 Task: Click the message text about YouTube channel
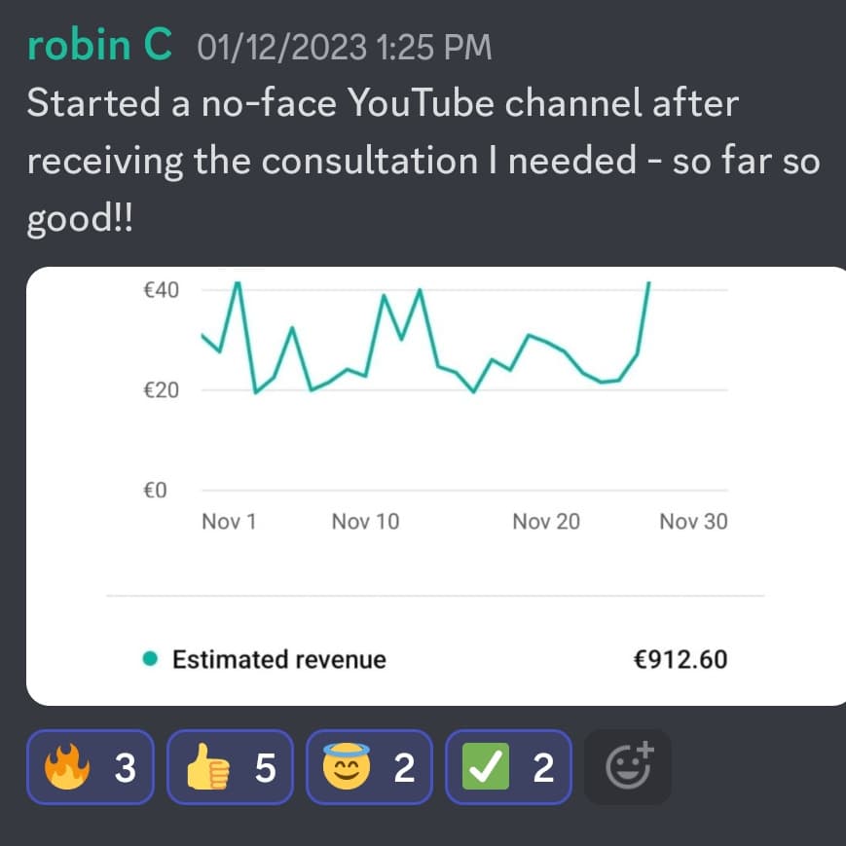[x=423, y=161]
